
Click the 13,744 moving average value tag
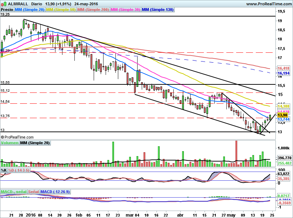pos(284,119)
